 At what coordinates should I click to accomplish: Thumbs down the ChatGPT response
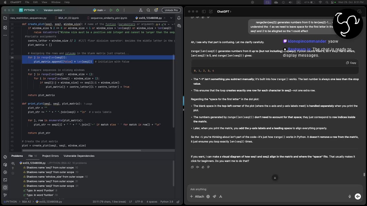point(208,167)
